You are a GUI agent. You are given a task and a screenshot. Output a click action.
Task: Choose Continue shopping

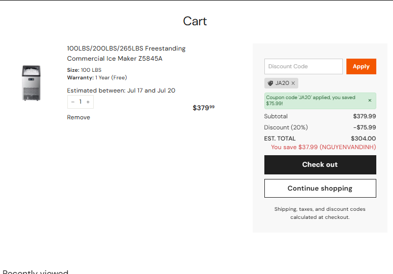(x=320, y=188)
